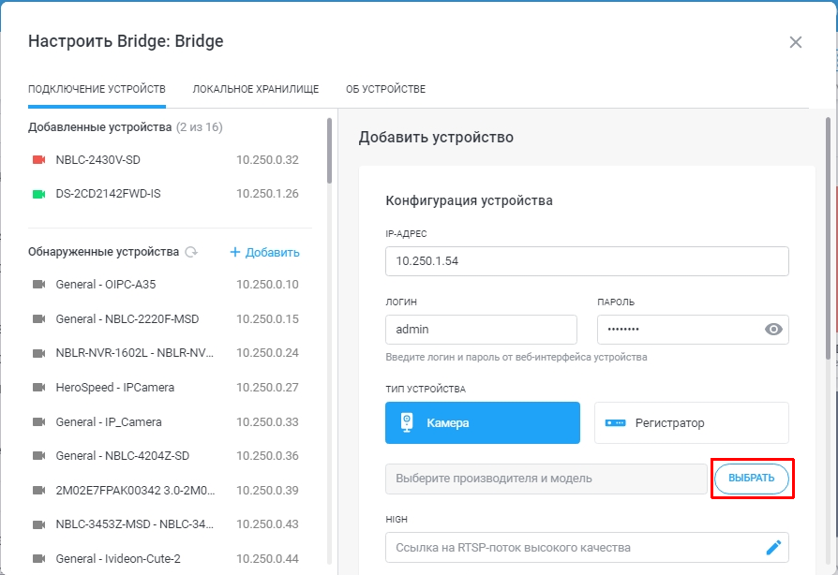Click the Добавить link to add a device

[264, 252]
